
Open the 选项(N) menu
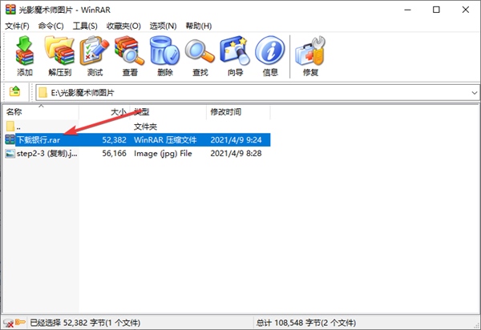(x=164, y=26)
